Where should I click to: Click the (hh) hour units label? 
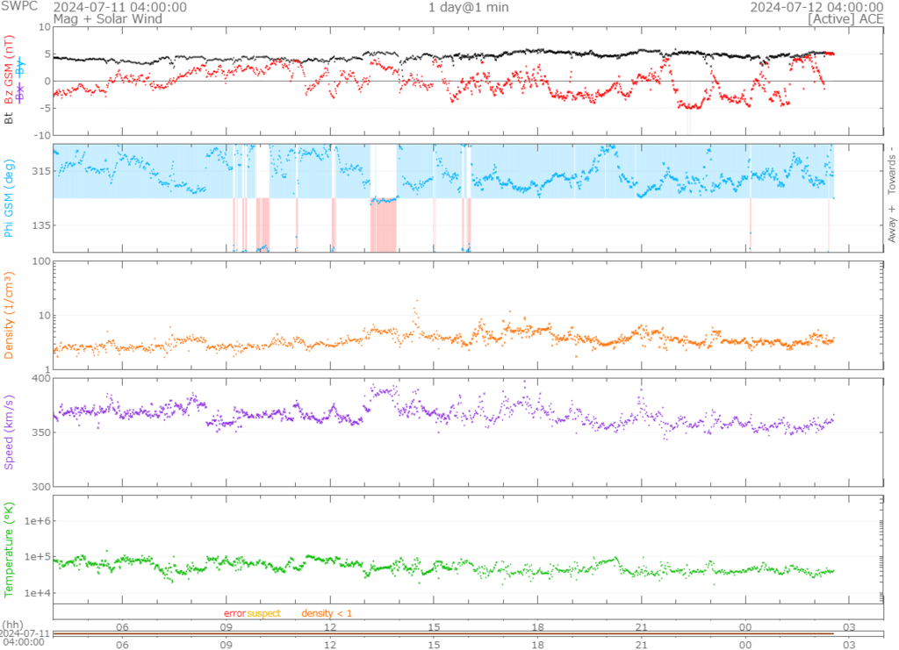(13, 625)
